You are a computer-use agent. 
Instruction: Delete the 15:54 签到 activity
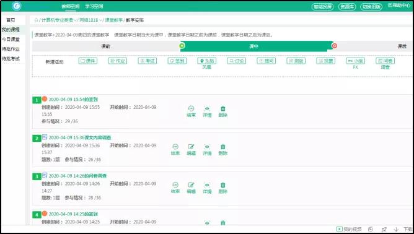(223, 111)
